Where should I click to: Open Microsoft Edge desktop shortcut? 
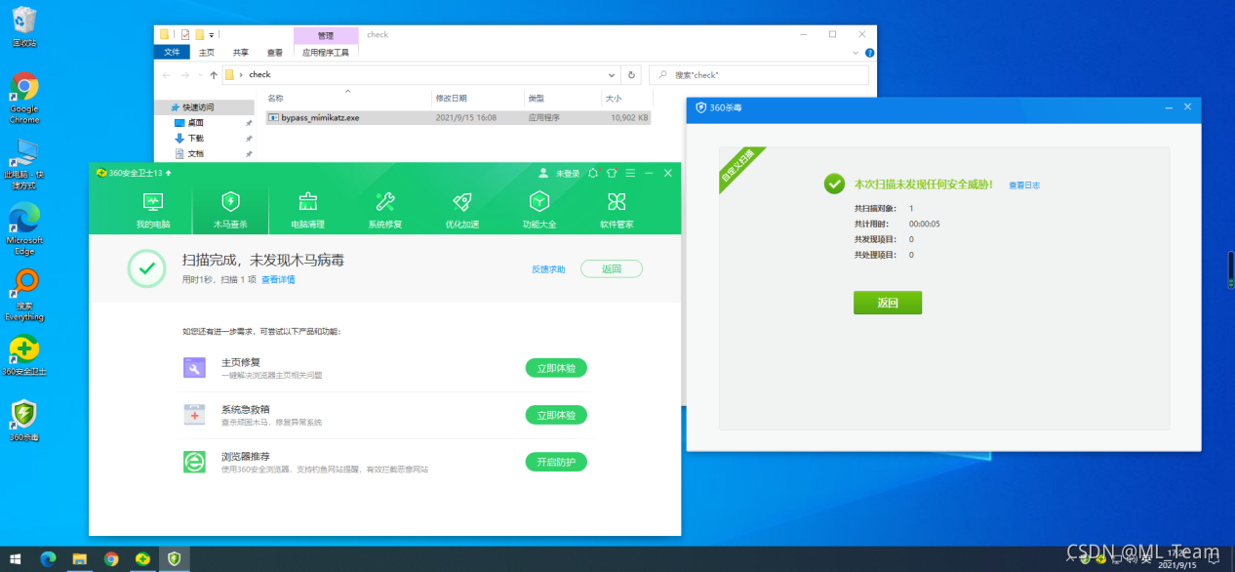[24, 229]
